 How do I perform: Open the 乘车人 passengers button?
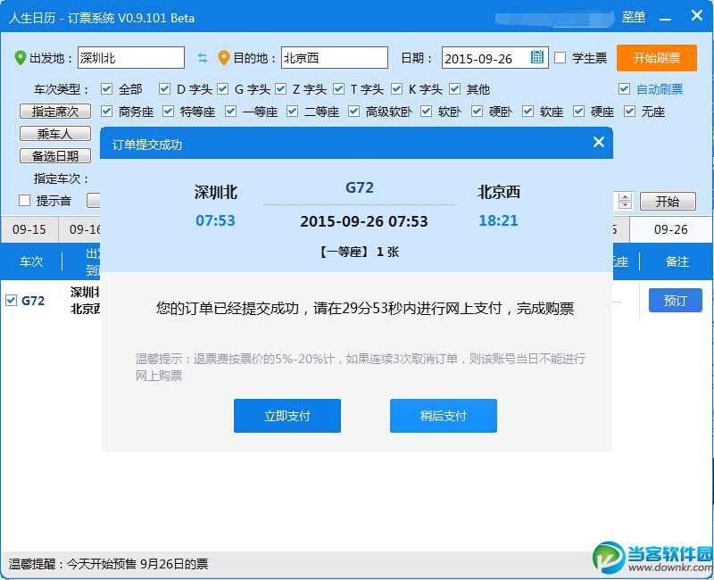(55, 133)
